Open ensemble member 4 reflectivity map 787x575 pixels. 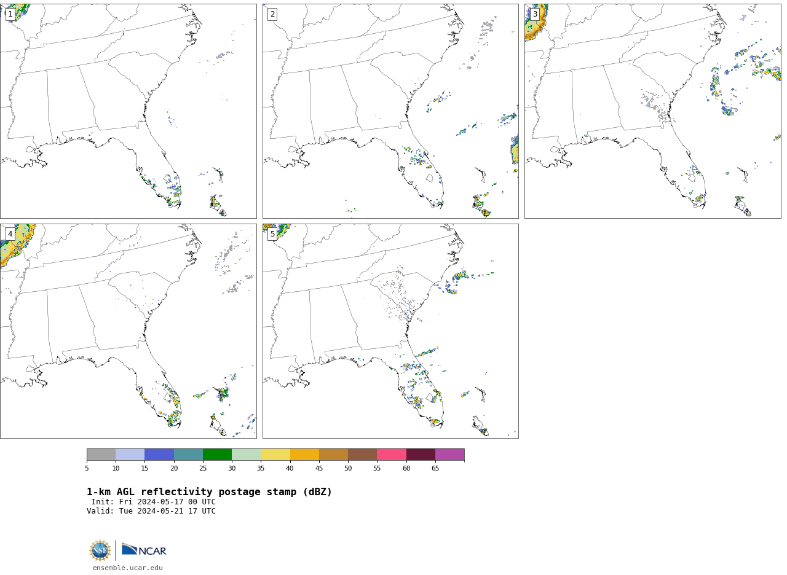[x=128, y=331]
